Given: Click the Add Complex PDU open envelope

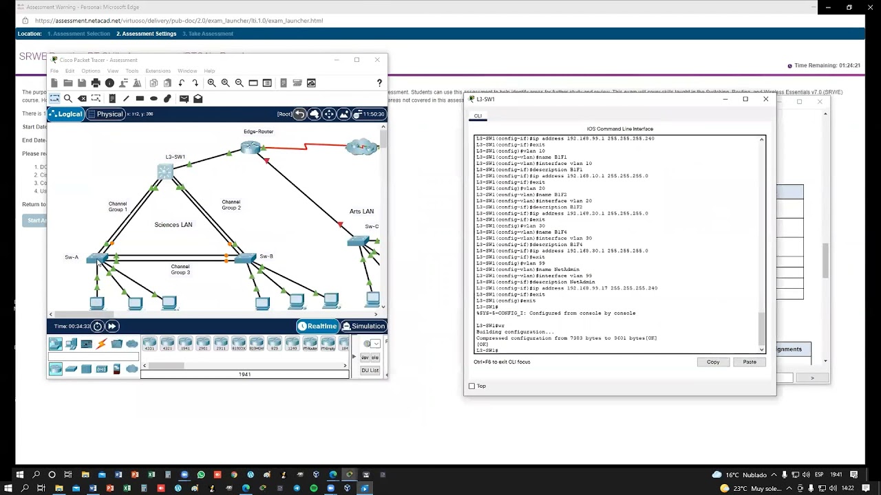Looking at the screenshot, I should coord(198,98).
